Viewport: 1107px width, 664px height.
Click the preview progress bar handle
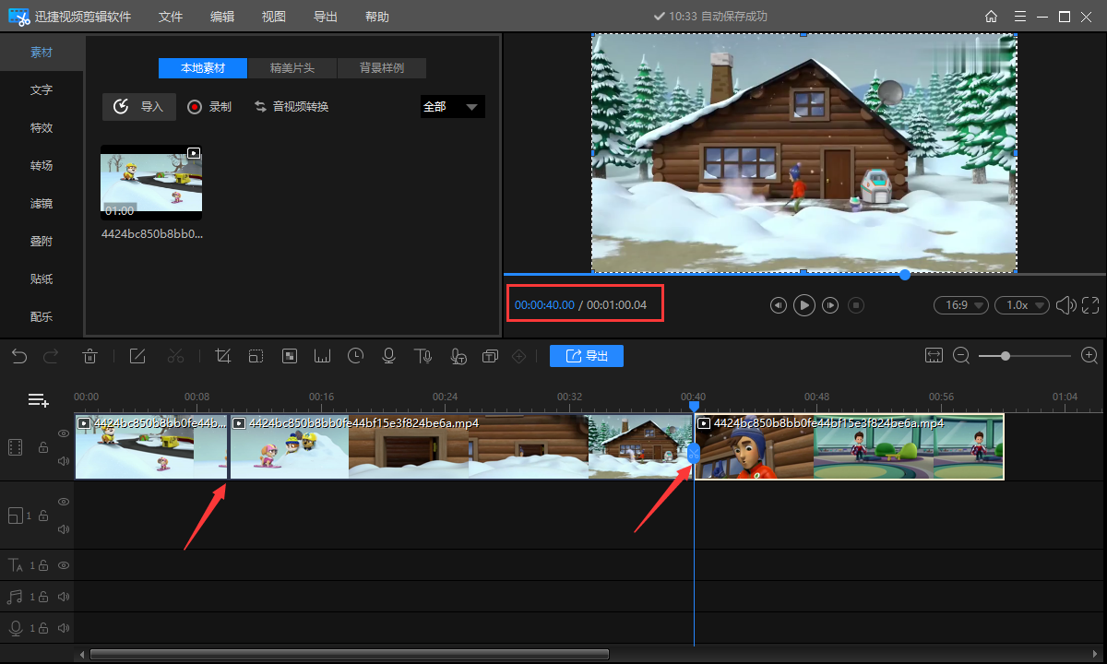pos(905,275)
